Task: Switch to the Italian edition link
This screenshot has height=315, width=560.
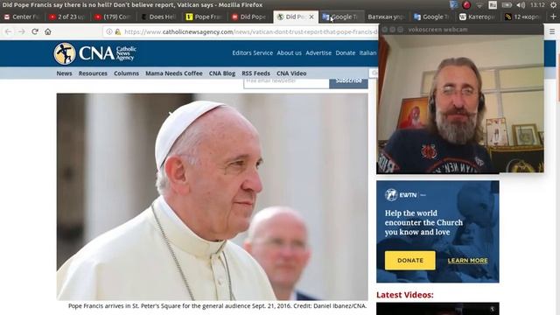Action: click(x=367, y=52)
